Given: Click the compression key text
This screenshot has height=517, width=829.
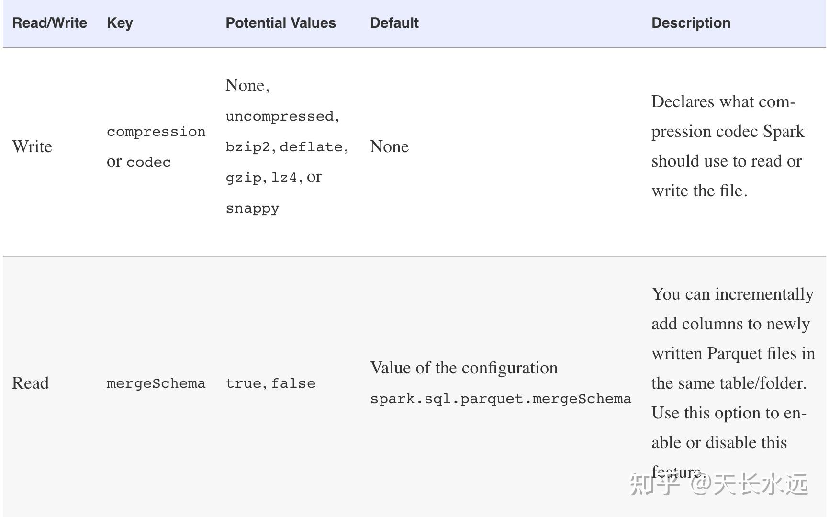Looking at the screenshot, I should point(156,132).
